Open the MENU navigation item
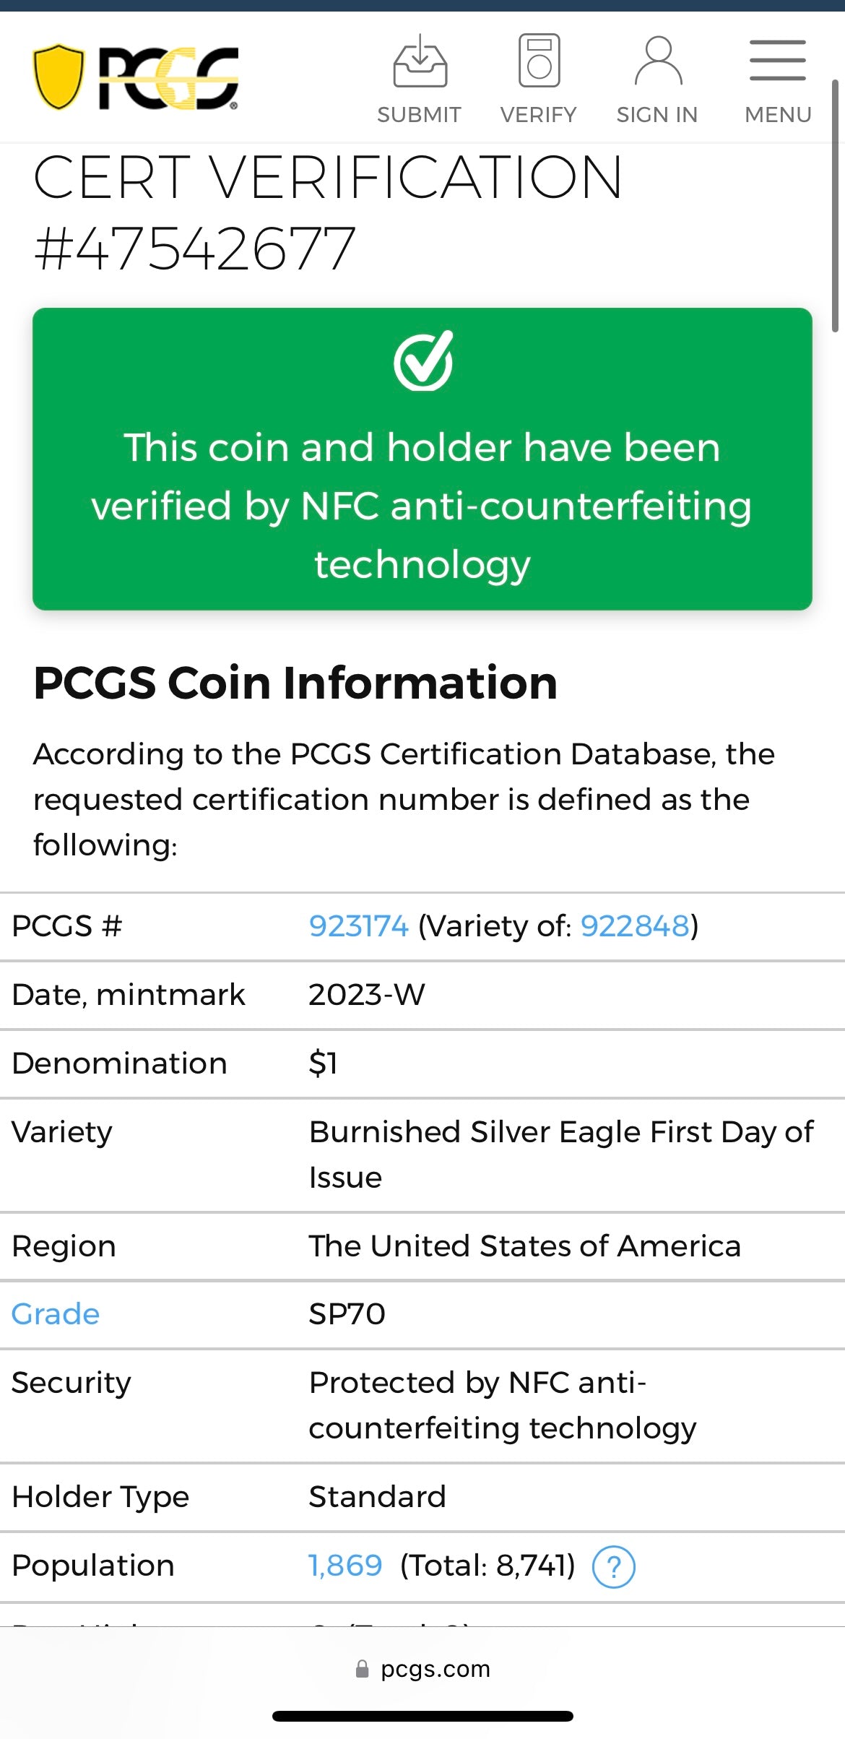Image resolution: width=845 pixels, height=1739 pixels. click(777, 114)
